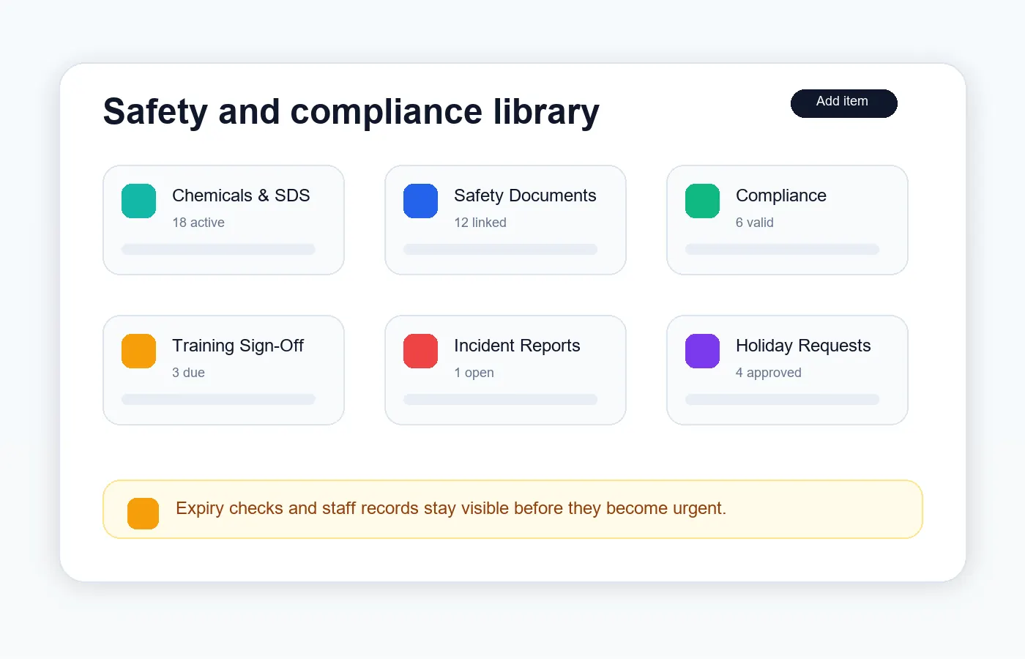Click the '4 approved' count
This screenshot has width=1025, height=659.
769,373
